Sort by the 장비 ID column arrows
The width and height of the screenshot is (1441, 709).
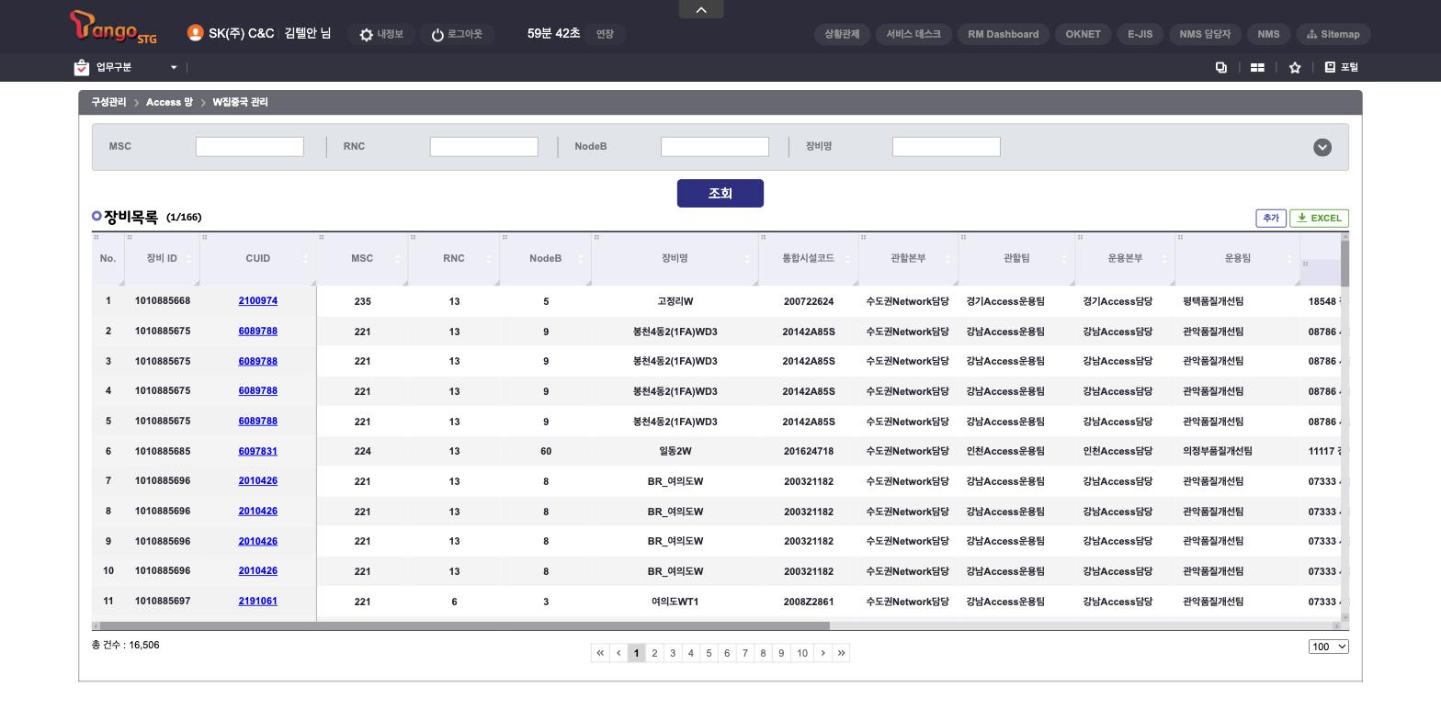coord(188,259)
